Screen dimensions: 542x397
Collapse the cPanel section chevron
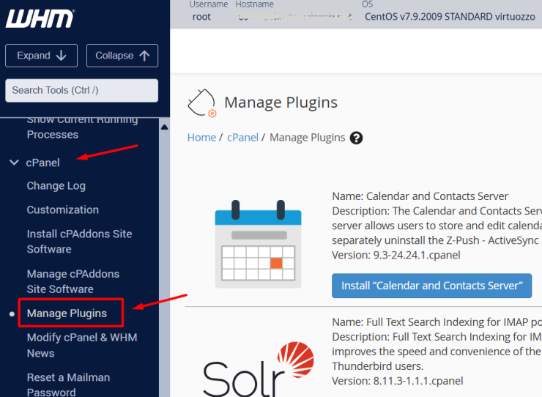(x=14, y=162)
